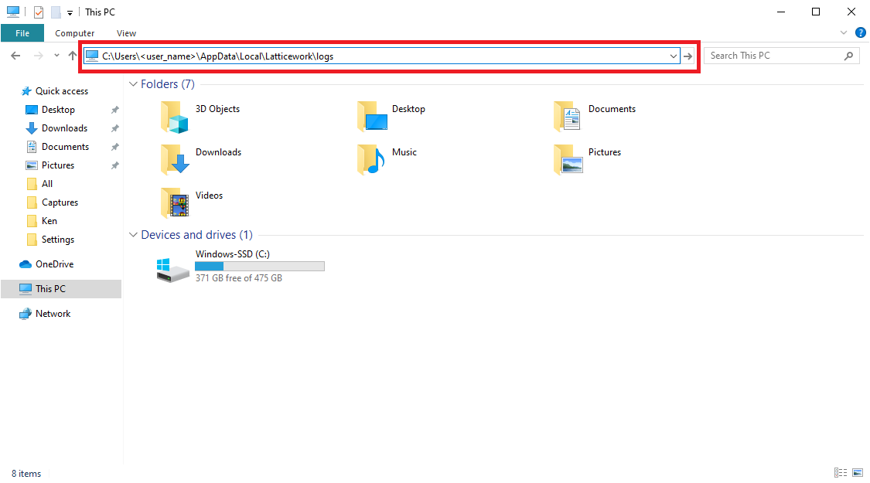Click the This PC title bar icon
This screenshot has height=483, width=870.
click(13, 11)
